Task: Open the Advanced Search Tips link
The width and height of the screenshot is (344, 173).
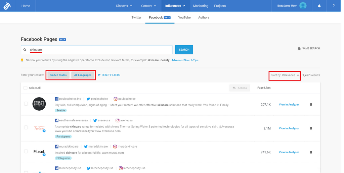Action: (x=185, y=60)
